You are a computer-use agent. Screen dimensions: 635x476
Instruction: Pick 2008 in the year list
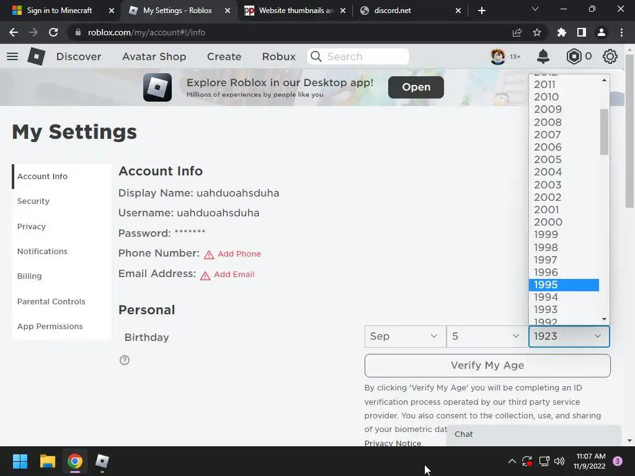[x=564, y=122]
